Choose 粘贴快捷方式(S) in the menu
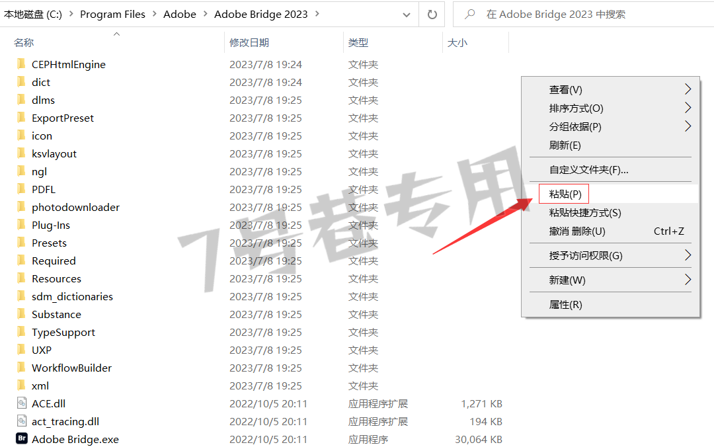Image resolution: width=714 pixels, height=447 pixels. [x=610, y=212]
